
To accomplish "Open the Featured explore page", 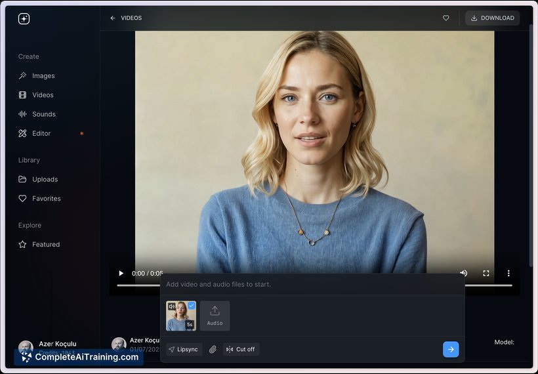I will tap(39, 245).
